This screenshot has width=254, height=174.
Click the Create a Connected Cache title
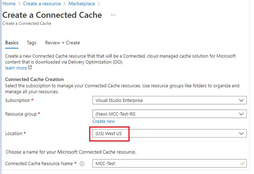[x=52, y=15]
